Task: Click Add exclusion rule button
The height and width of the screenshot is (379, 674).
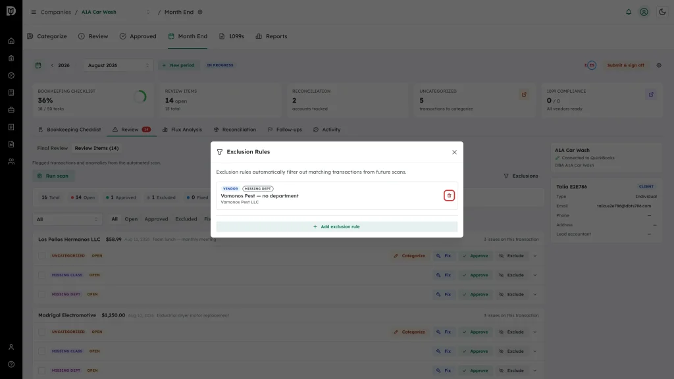Action: coord(336,226)
